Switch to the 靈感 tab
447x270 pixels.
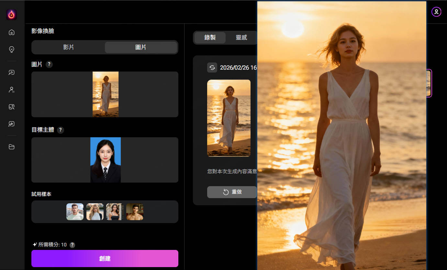coord(241,38)
